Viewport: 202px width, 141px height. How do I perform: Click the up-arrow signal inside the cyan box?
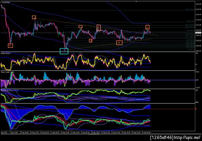(64, 50)
